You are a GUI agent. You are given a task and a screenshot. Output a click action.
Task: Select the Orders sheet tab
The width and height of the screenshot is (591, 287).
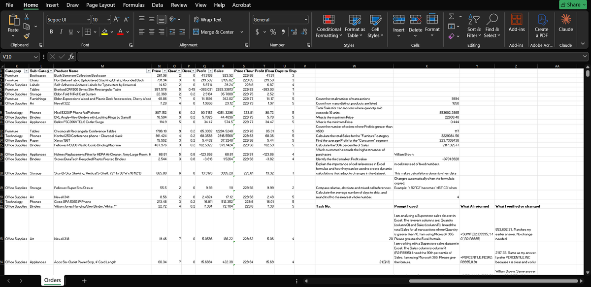53,280
